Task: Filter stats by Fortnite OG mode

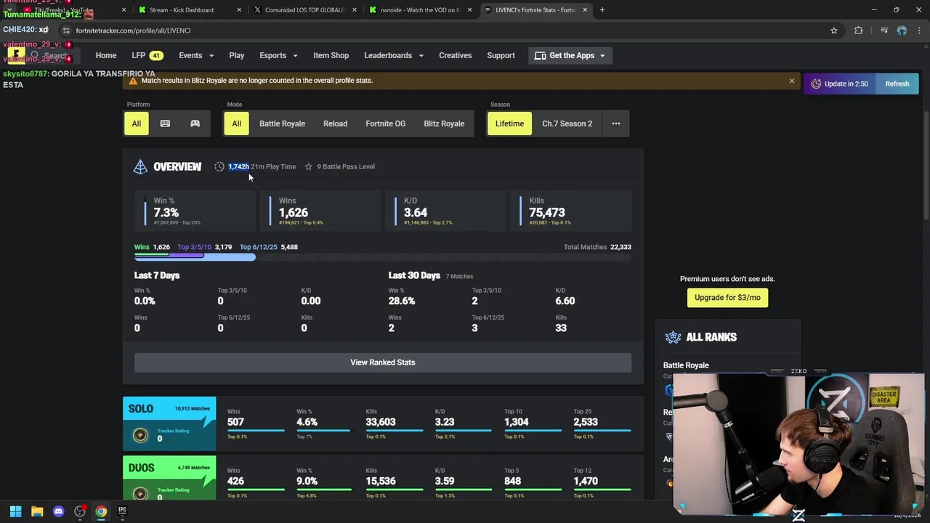Action: pyautogui.click(x=385, y=123)
